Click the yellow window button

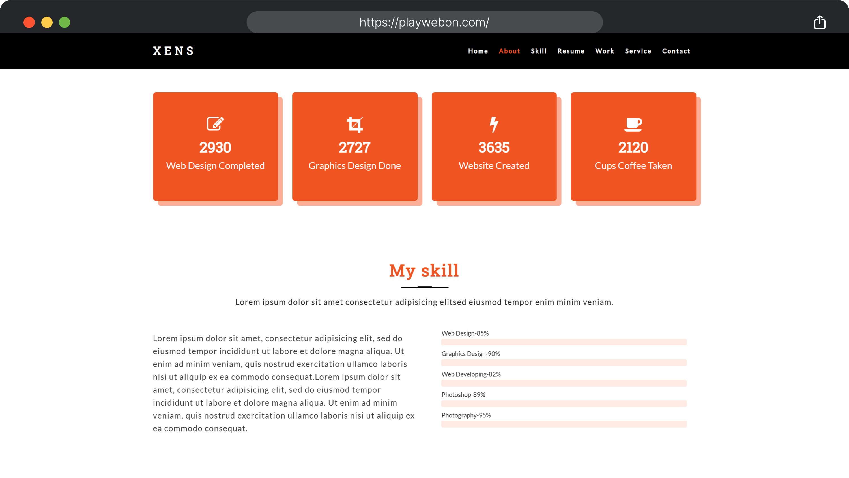pos(47,22)
